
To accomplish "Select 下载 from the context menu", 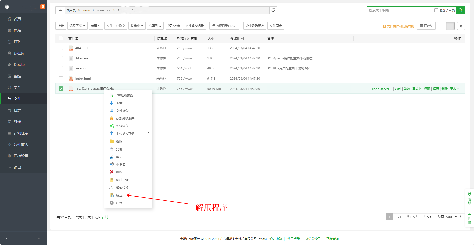I will (119, 103).
